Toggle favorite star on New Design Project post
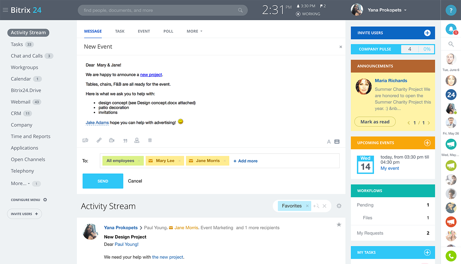Screen dimensions: 461x264 pos(339,225)
